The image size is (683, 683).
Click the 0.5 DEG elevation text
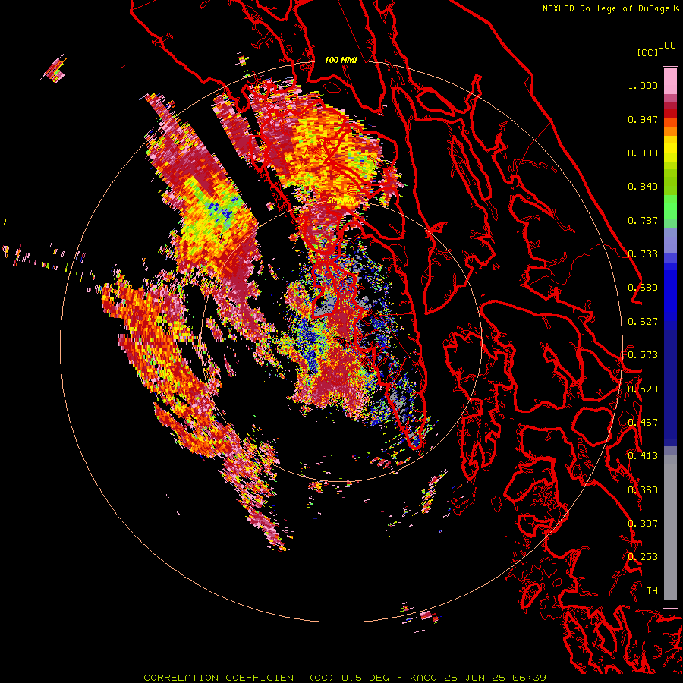point(366,678)
